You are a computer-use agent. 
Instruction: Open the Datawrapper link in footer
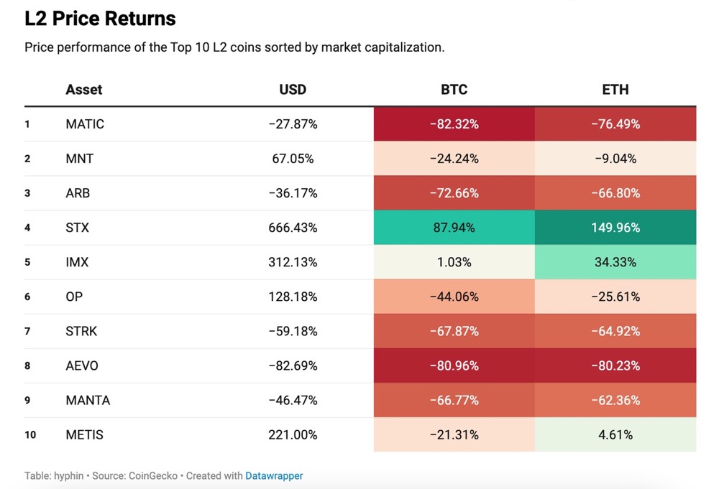tap(274, 475)
